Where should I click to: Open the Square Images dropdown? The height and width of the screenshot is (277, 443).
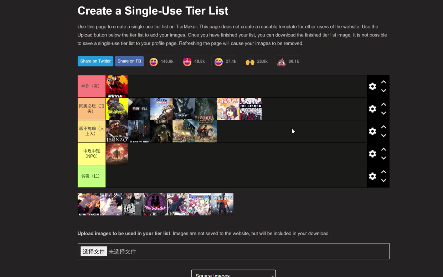pyautogui.click(x=233, y=274)
